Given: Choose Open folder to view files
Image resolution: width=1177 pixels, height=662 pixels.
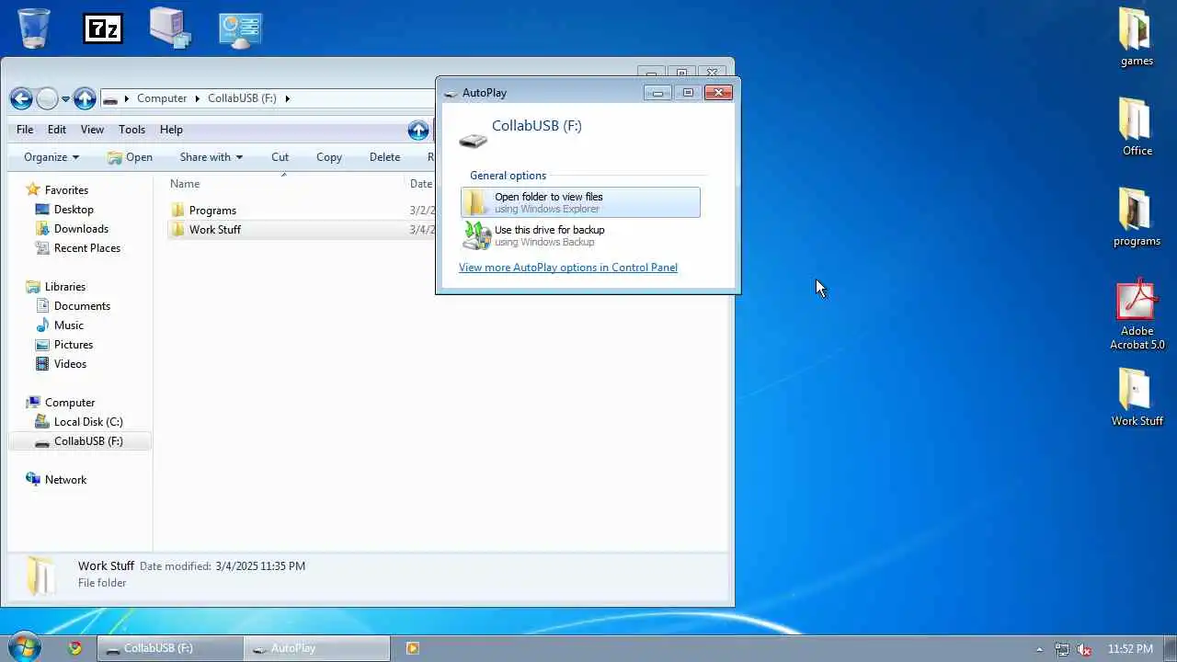Looking at the screenshot, I should 580,202.
